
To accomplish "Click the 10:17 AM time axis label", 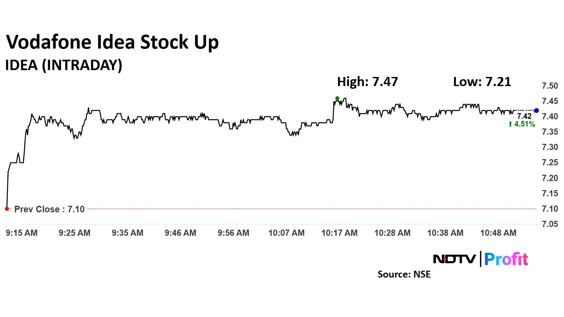I will coord(339,233).
